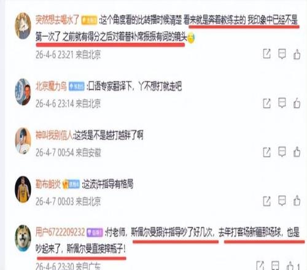The height and width of the screenshot is (270, 307).
Task: Like 勒布朗炎's comment about 许指导有格局
Action: coord(297,201)
